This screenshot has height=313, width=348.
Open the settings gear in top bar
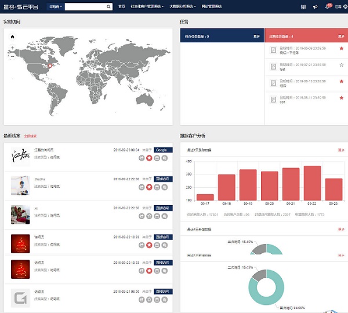345,6
